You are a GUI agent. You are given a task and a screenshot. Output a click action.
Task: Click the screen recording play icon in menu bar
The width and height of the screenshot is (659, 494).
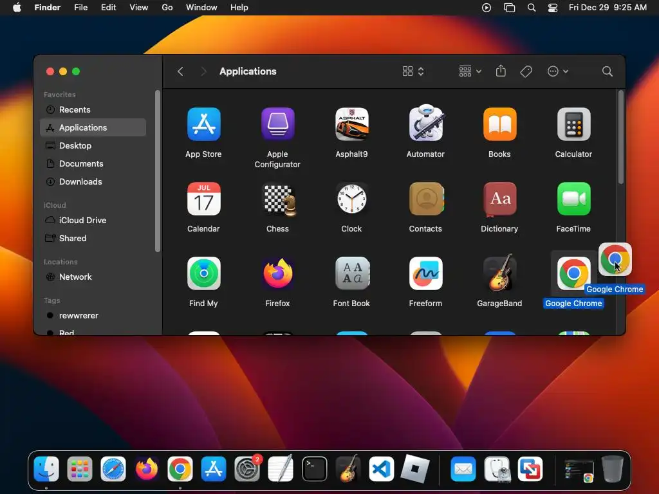point(487,8)
